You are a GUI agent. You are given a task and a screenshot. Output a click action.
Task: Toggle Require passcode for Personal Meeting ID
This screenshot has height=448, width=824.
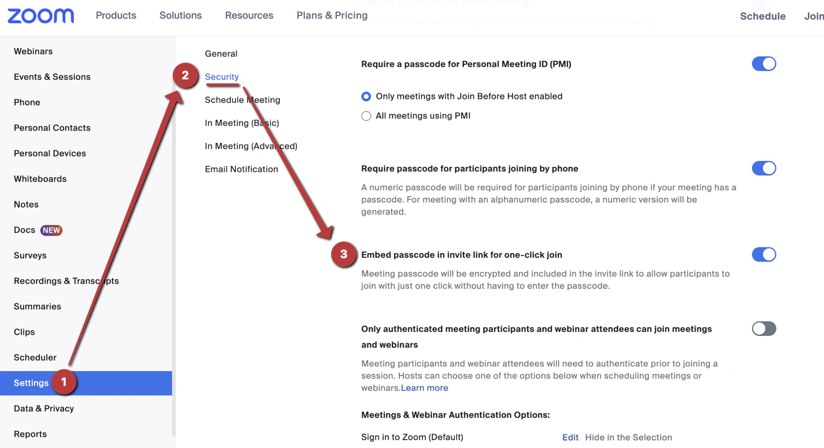[x=764, y=64]
